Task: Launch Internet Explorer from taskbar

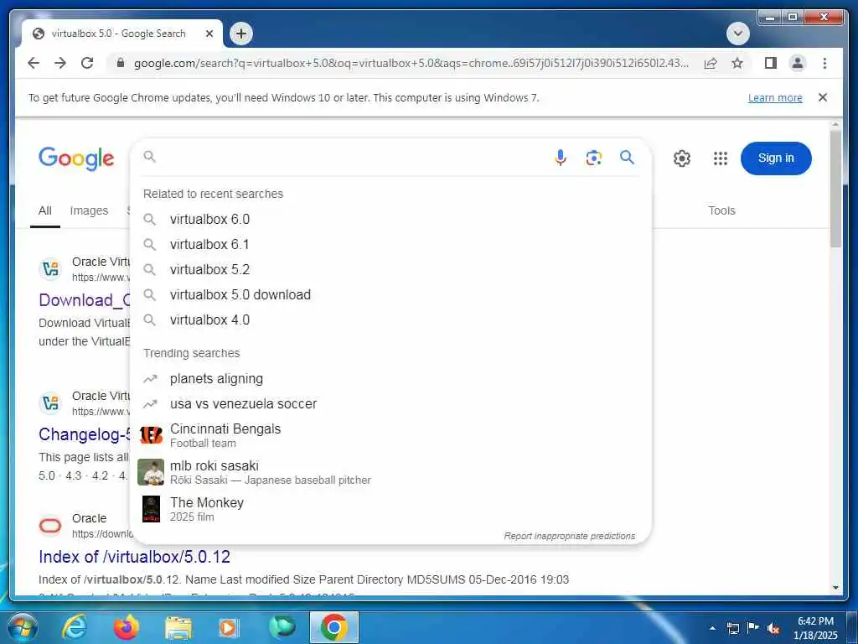Action: [75, 627]
